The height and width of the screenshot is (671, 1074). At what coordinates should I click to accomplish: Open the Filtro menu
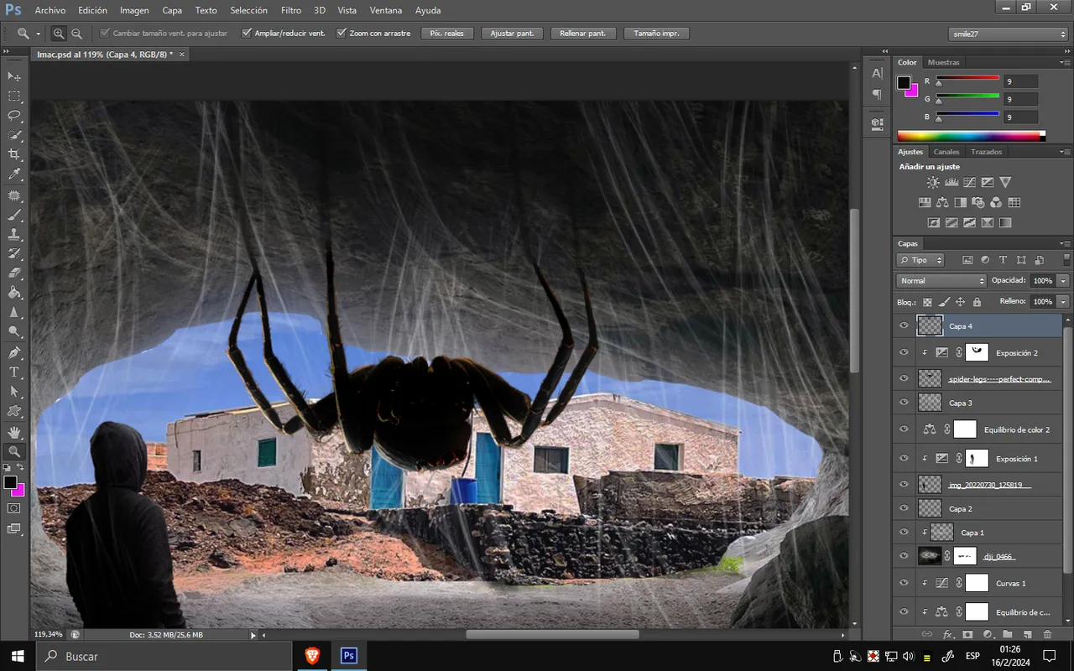pyautogui.click(x=291, y=10)
